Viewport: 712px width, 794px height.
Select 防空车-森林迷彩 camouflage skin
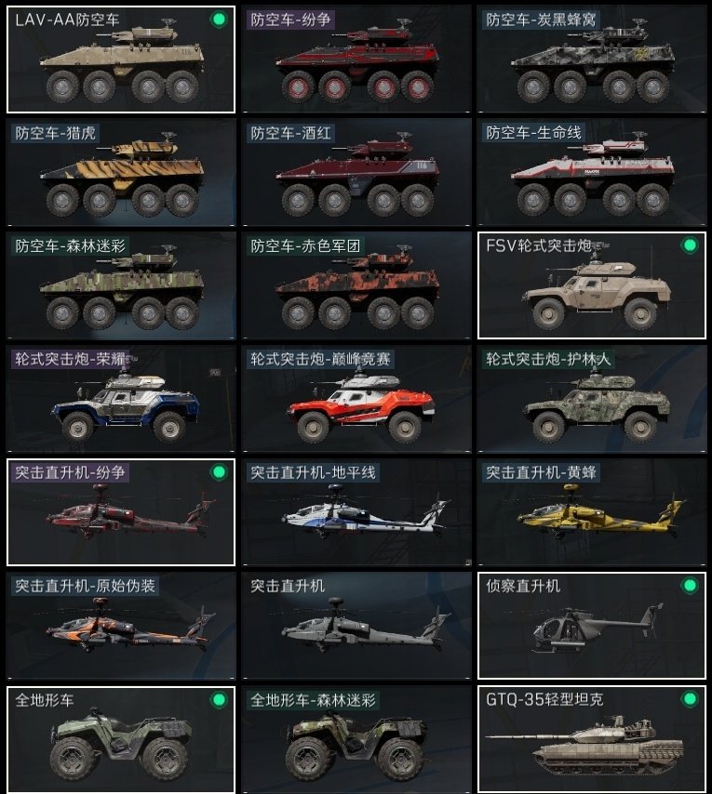[x=121, y=285]
